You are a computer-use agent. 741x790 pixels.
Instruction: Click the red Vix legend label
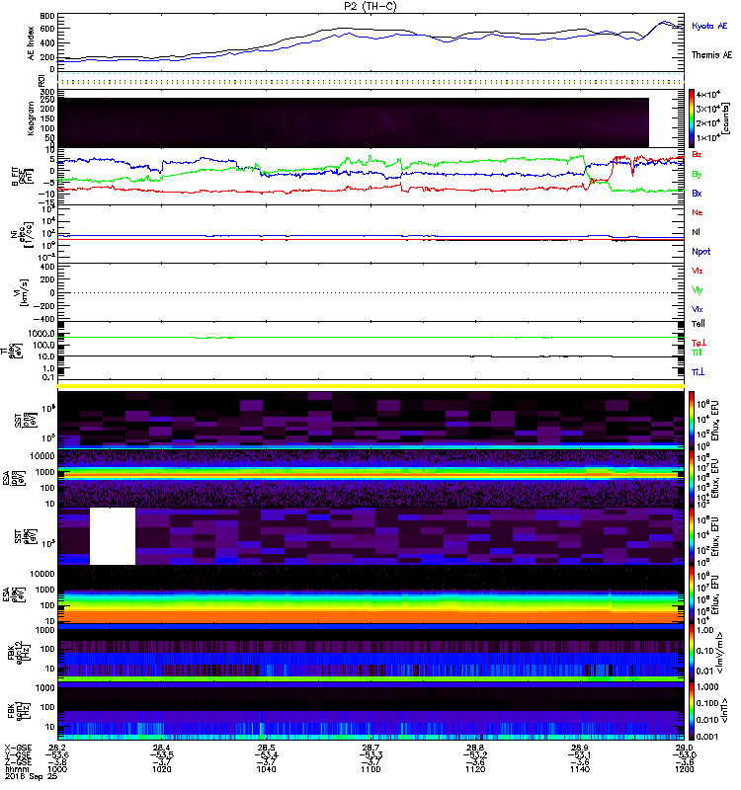pos(697,271)
